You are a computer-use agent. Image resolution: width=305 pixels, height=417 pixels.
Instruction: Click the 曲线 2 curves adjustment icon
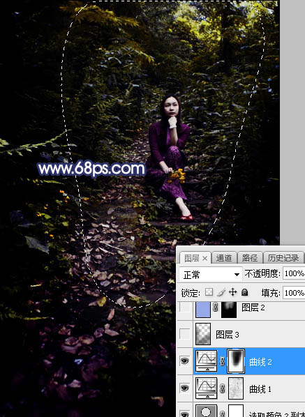pos(207,361)
